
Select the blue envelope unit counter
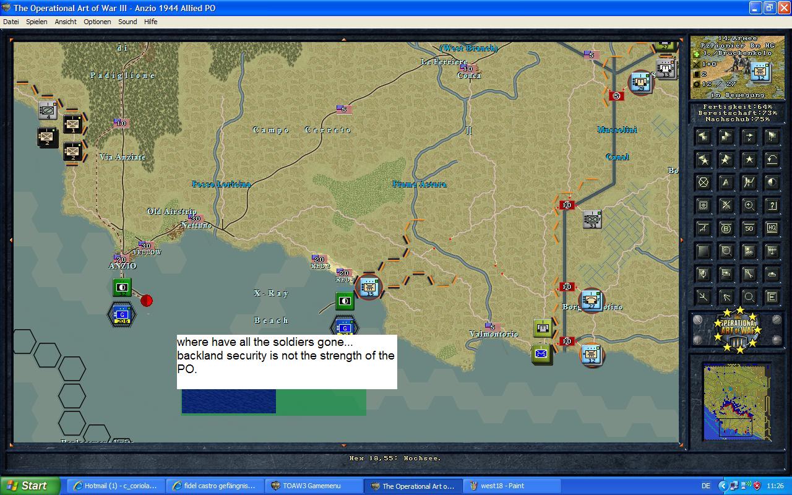(x=542, y=355)
